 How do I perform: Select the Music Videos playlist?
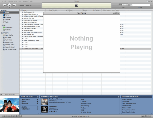(x=8, y=40)
